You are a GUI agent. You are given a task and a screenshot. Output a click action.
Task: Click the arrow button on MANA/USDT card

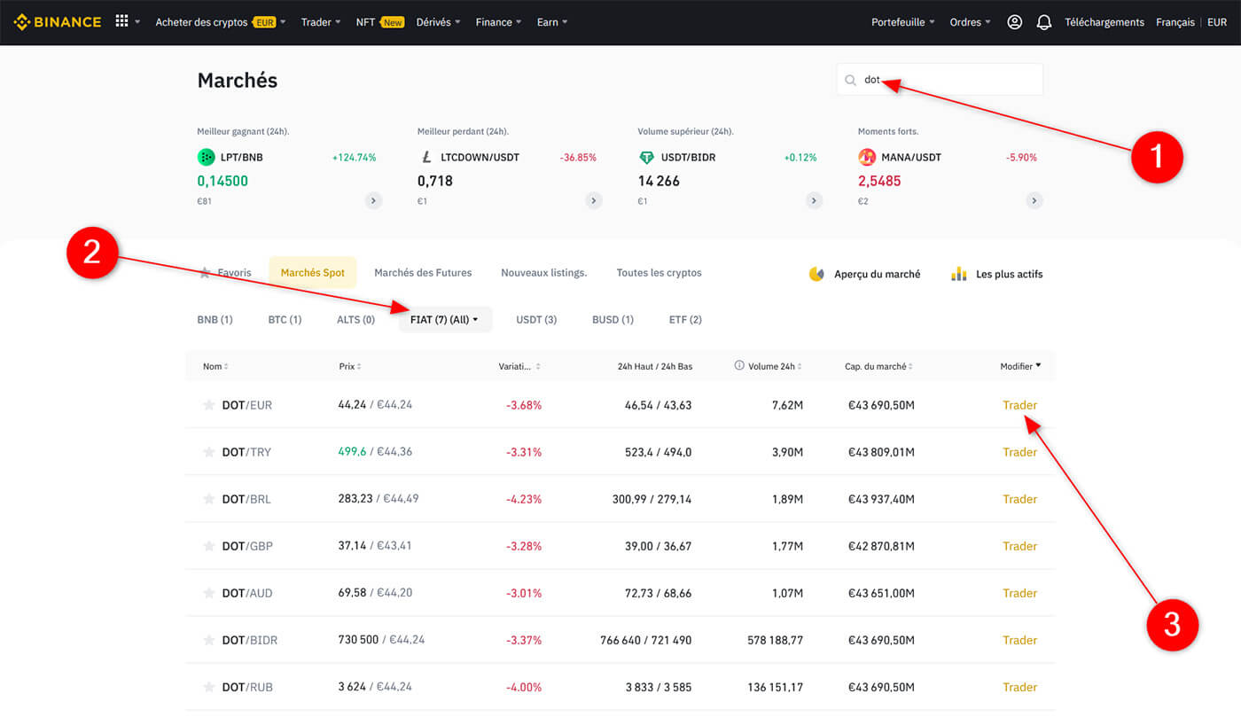1034,200
